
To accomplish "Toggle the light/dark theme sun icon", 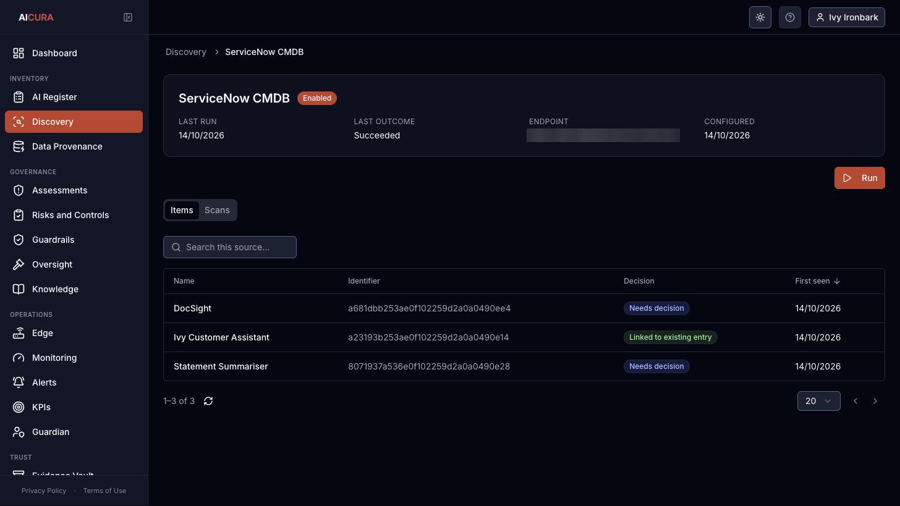I will tap(760, 17).
